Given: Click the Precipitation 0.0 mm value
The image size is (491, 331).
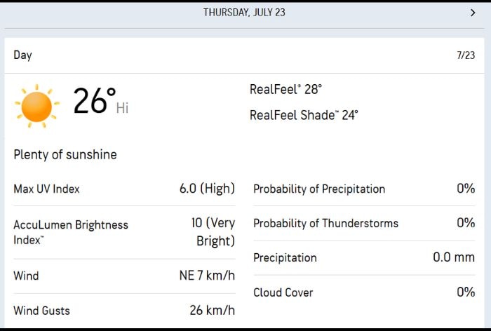Looking at the screenshot, I should [x=454, y=257].
